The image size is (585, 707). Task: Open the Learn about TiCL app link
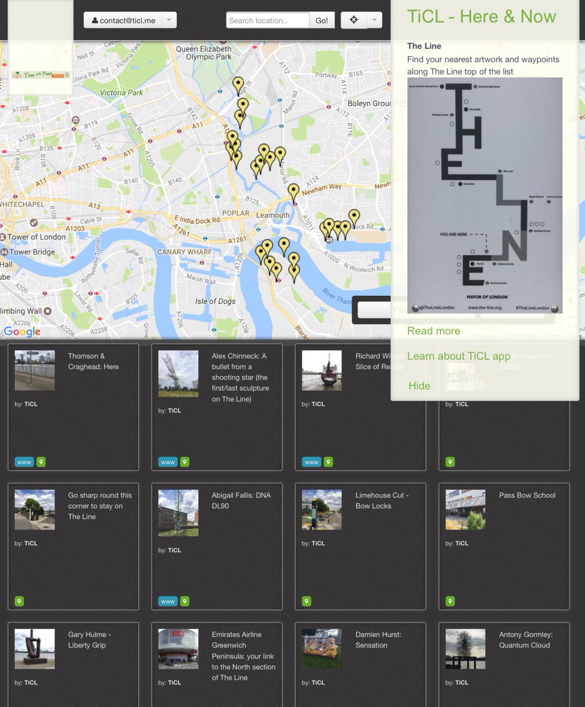click(x=458, y=356)
